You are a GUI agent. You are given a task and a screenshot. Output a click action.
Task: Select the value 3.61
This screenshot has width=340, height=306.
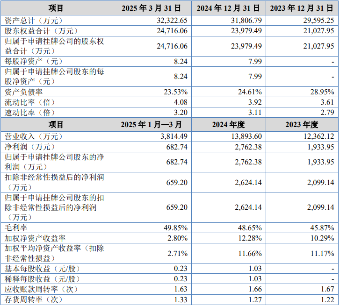point(327,102)
